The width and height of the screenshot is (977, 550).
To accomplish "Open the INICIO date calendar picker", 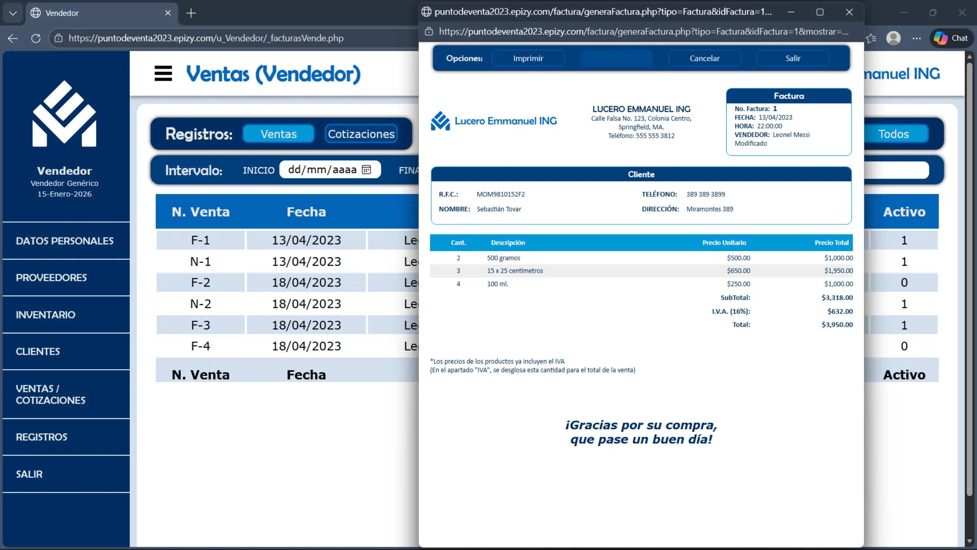I will click(x=367, y=170).
